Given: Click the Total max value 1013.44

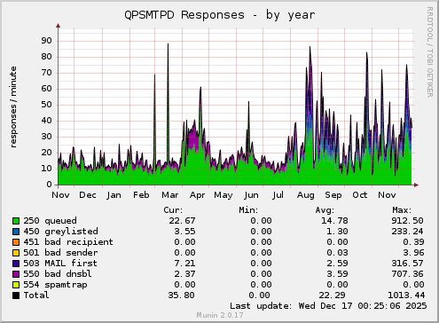Looking at the screenshot, I should (x=406, y=295).
